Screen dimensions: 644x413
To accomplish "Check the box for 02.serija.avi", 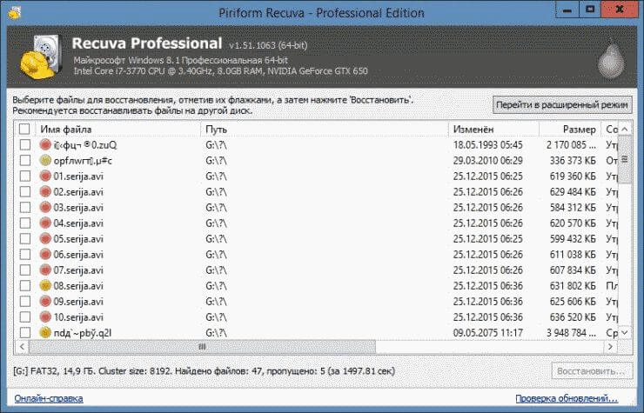I will click(x=25, y=192).
